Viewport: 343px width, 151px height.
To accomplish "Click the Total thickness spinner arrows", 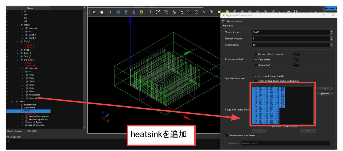I will (331, 32).
